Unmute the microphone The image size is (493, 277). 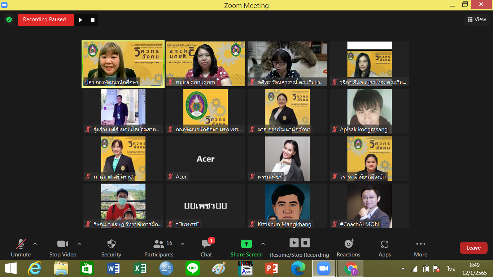[x=21, y=244]
